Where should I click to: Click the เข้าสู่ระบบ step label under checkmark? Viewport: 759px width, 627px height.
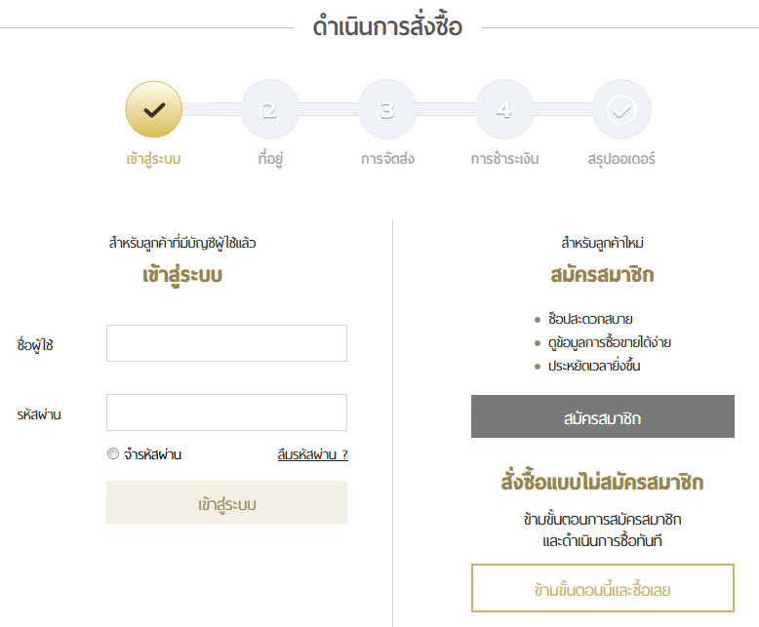click(x=153, y=159)
